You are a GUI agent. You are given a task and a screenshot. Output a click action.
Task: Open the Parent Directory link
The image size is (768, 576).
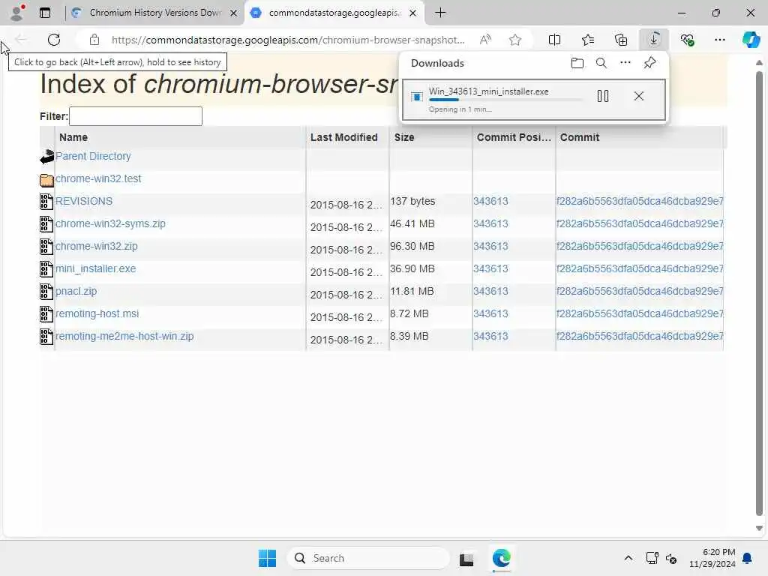click(x=93, y=156)
